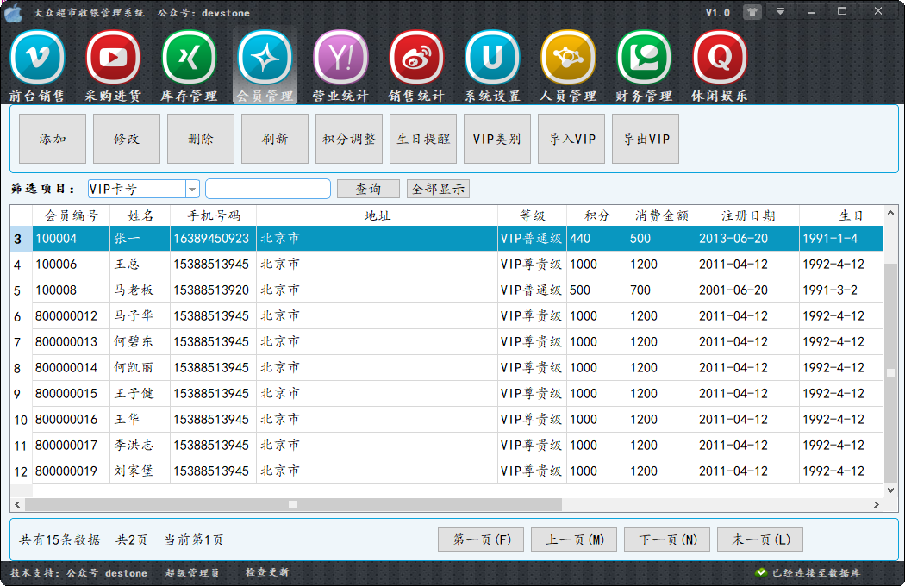Click the 删除 delete button
The height and width of the screenshot is (586, 905).
click(201, 139)
